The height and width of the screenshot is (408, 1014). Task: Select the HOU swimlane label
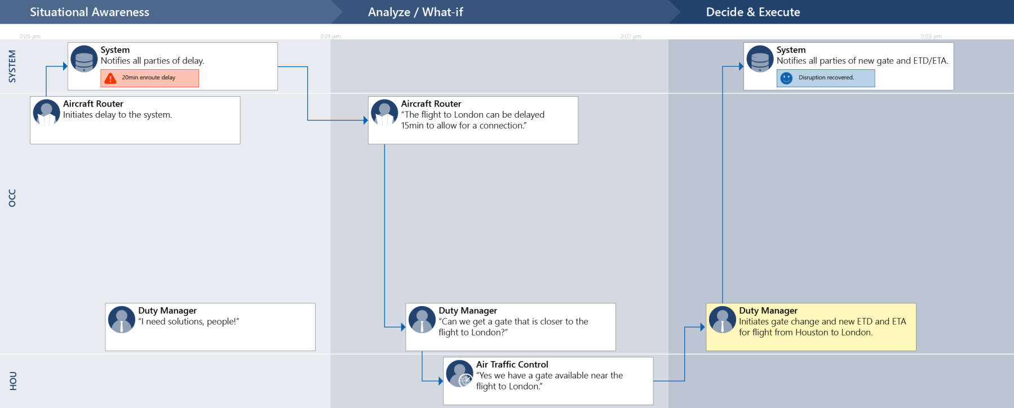point(12,381)
